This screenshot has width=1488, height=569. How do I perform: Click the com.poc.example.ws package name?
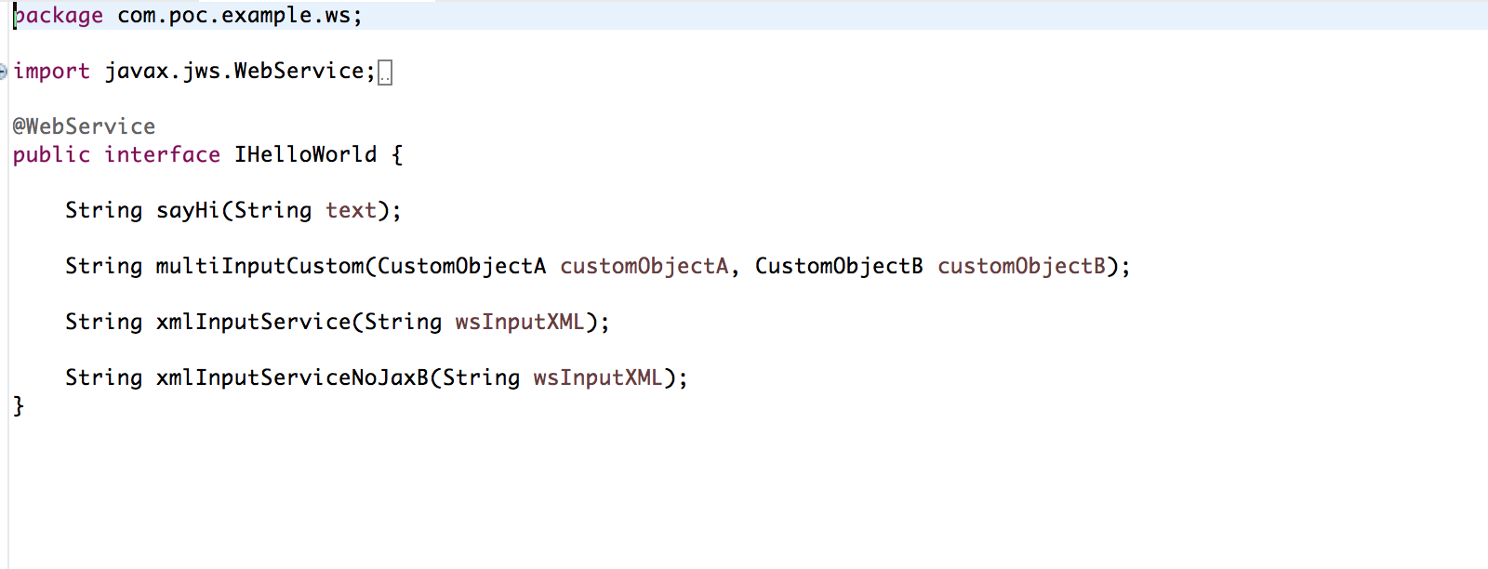(233, 16)
